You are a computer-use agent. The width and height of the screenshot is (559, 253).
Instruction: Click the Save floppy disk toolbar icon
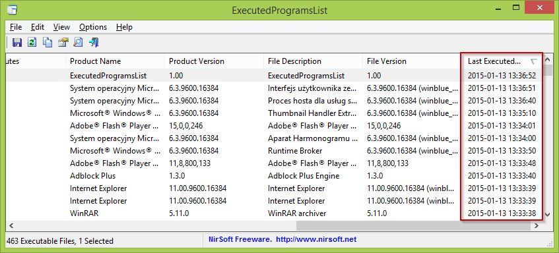click(x=16, y=42)
